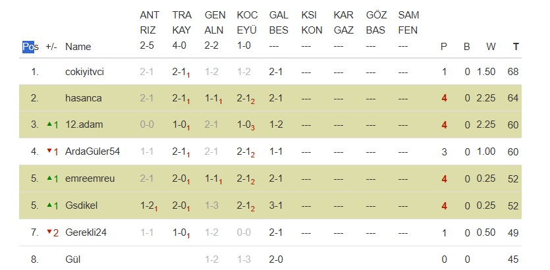
Task: Sort by the W column header
Action: click(x=491, y=47)
